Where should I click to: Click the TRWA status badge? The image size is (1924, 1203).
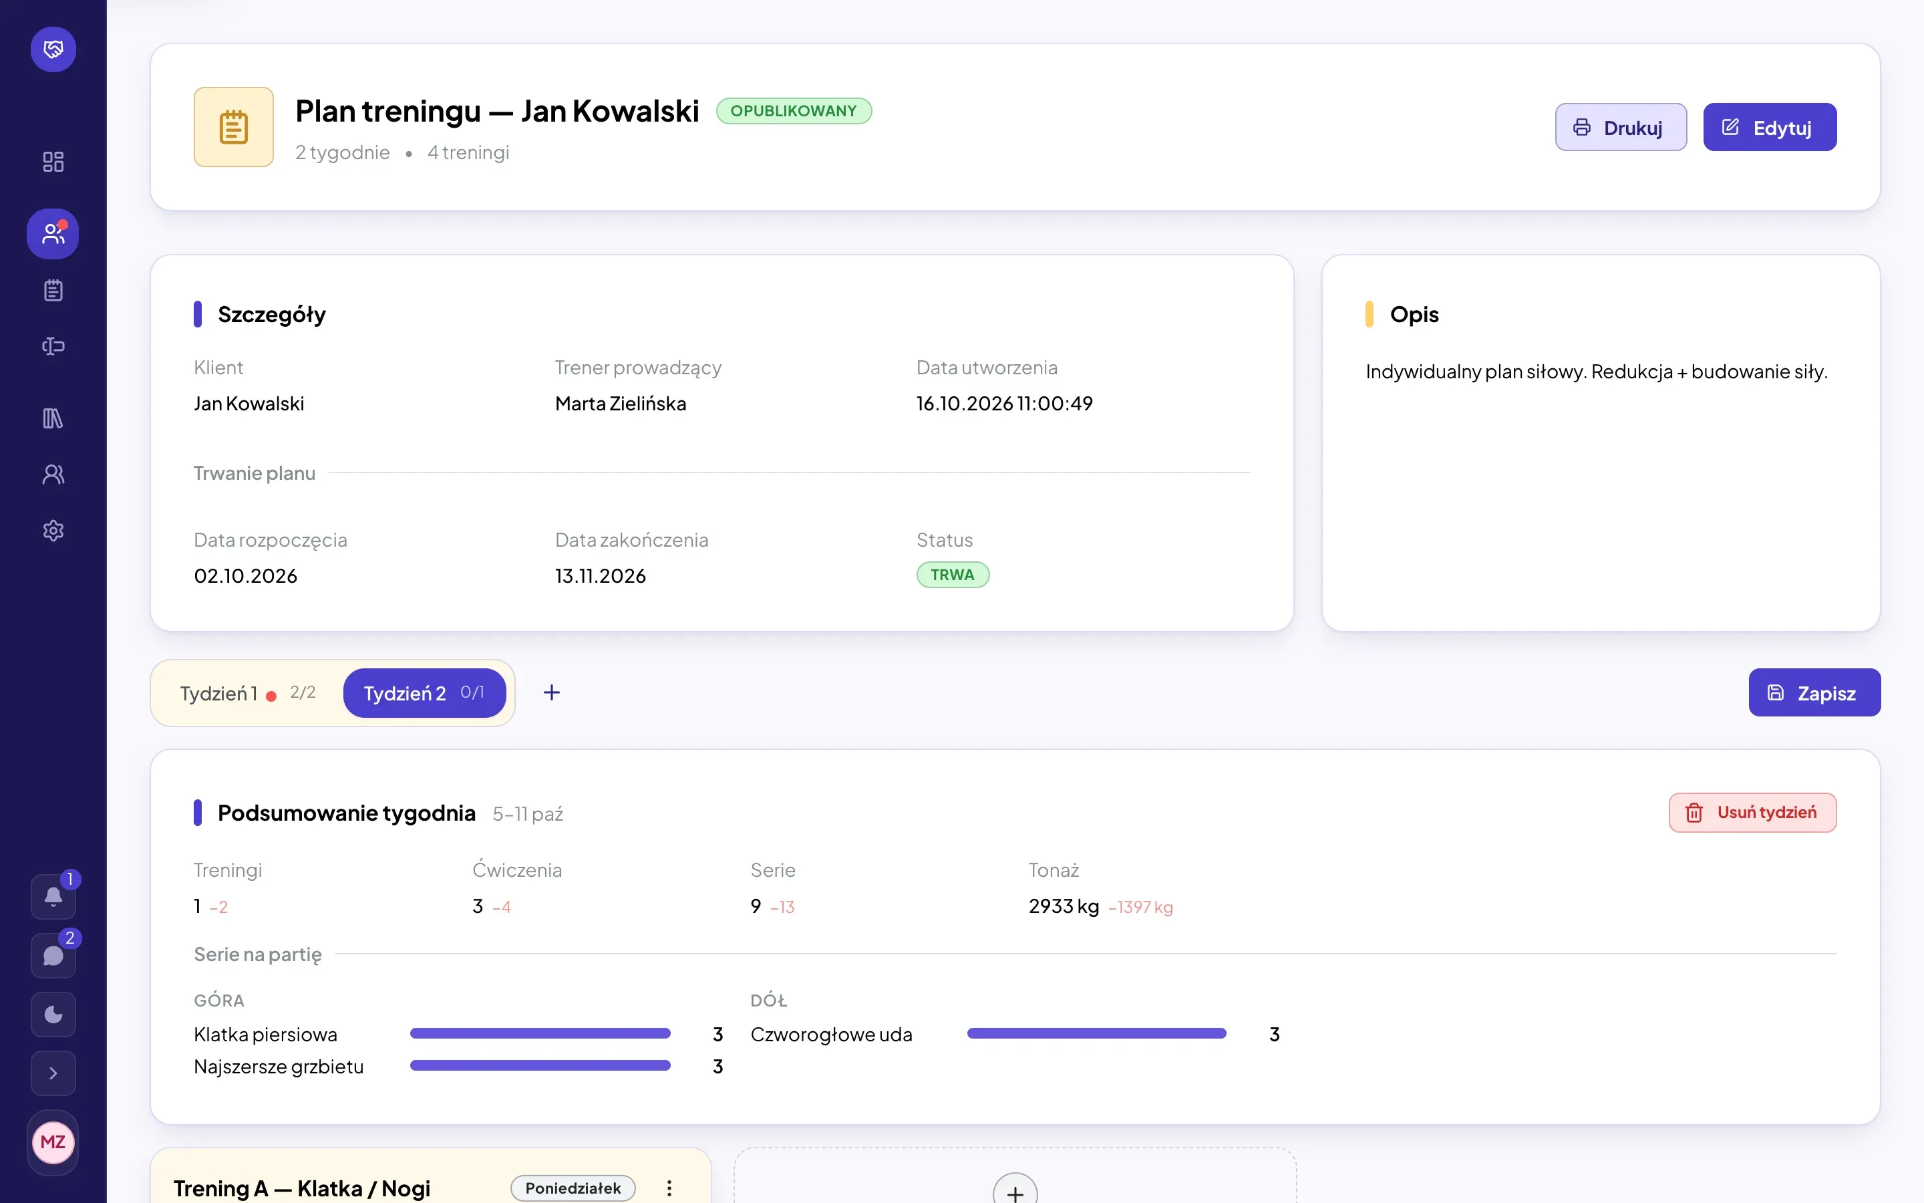click(x=953, y=575)
